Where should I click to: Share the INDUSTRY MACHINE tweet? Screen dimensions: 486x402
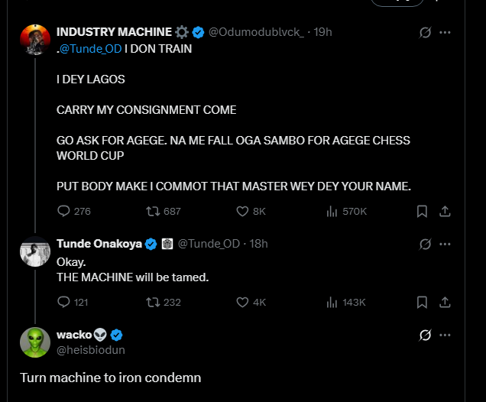(446, 211)
